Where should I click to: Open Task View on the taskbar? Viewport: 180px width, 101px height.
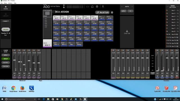click(39, 99)
